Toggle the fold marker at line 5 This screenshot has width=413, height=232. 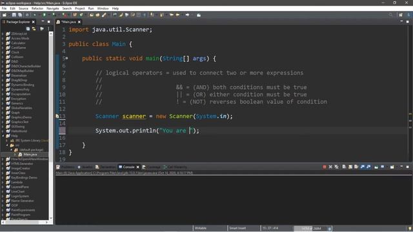pyautogui.click(x=67, y=58)
